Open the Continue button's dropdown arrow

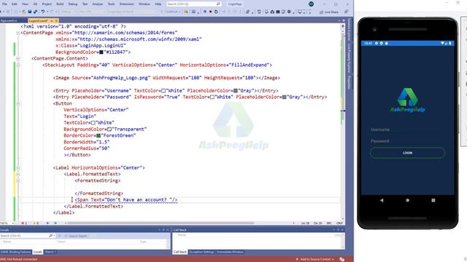[180, 12]
